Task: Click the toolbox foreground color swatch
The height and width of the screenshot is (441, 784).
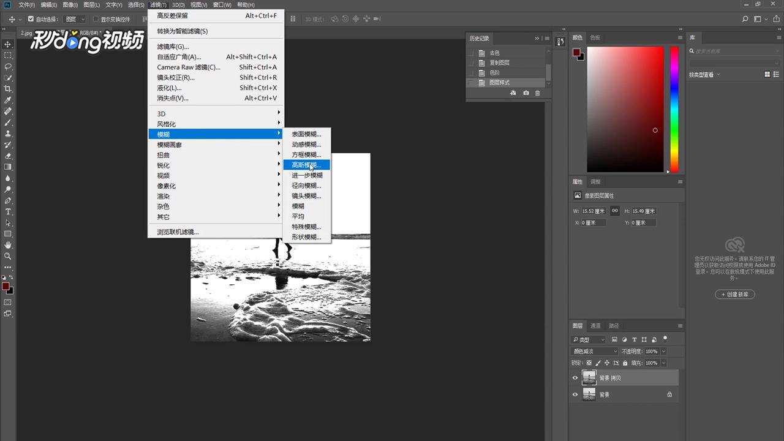Action: [x=6, y=286]
